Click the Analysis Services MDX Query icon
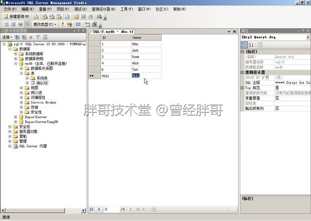 (44, 17)
